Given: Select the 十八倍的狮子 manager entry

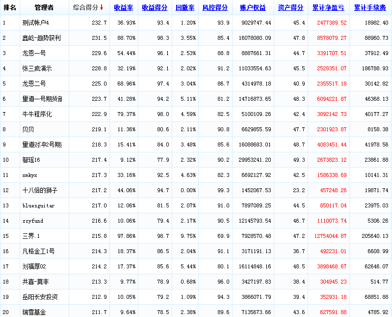Looking at the screenshot, I should pos(40,190).
